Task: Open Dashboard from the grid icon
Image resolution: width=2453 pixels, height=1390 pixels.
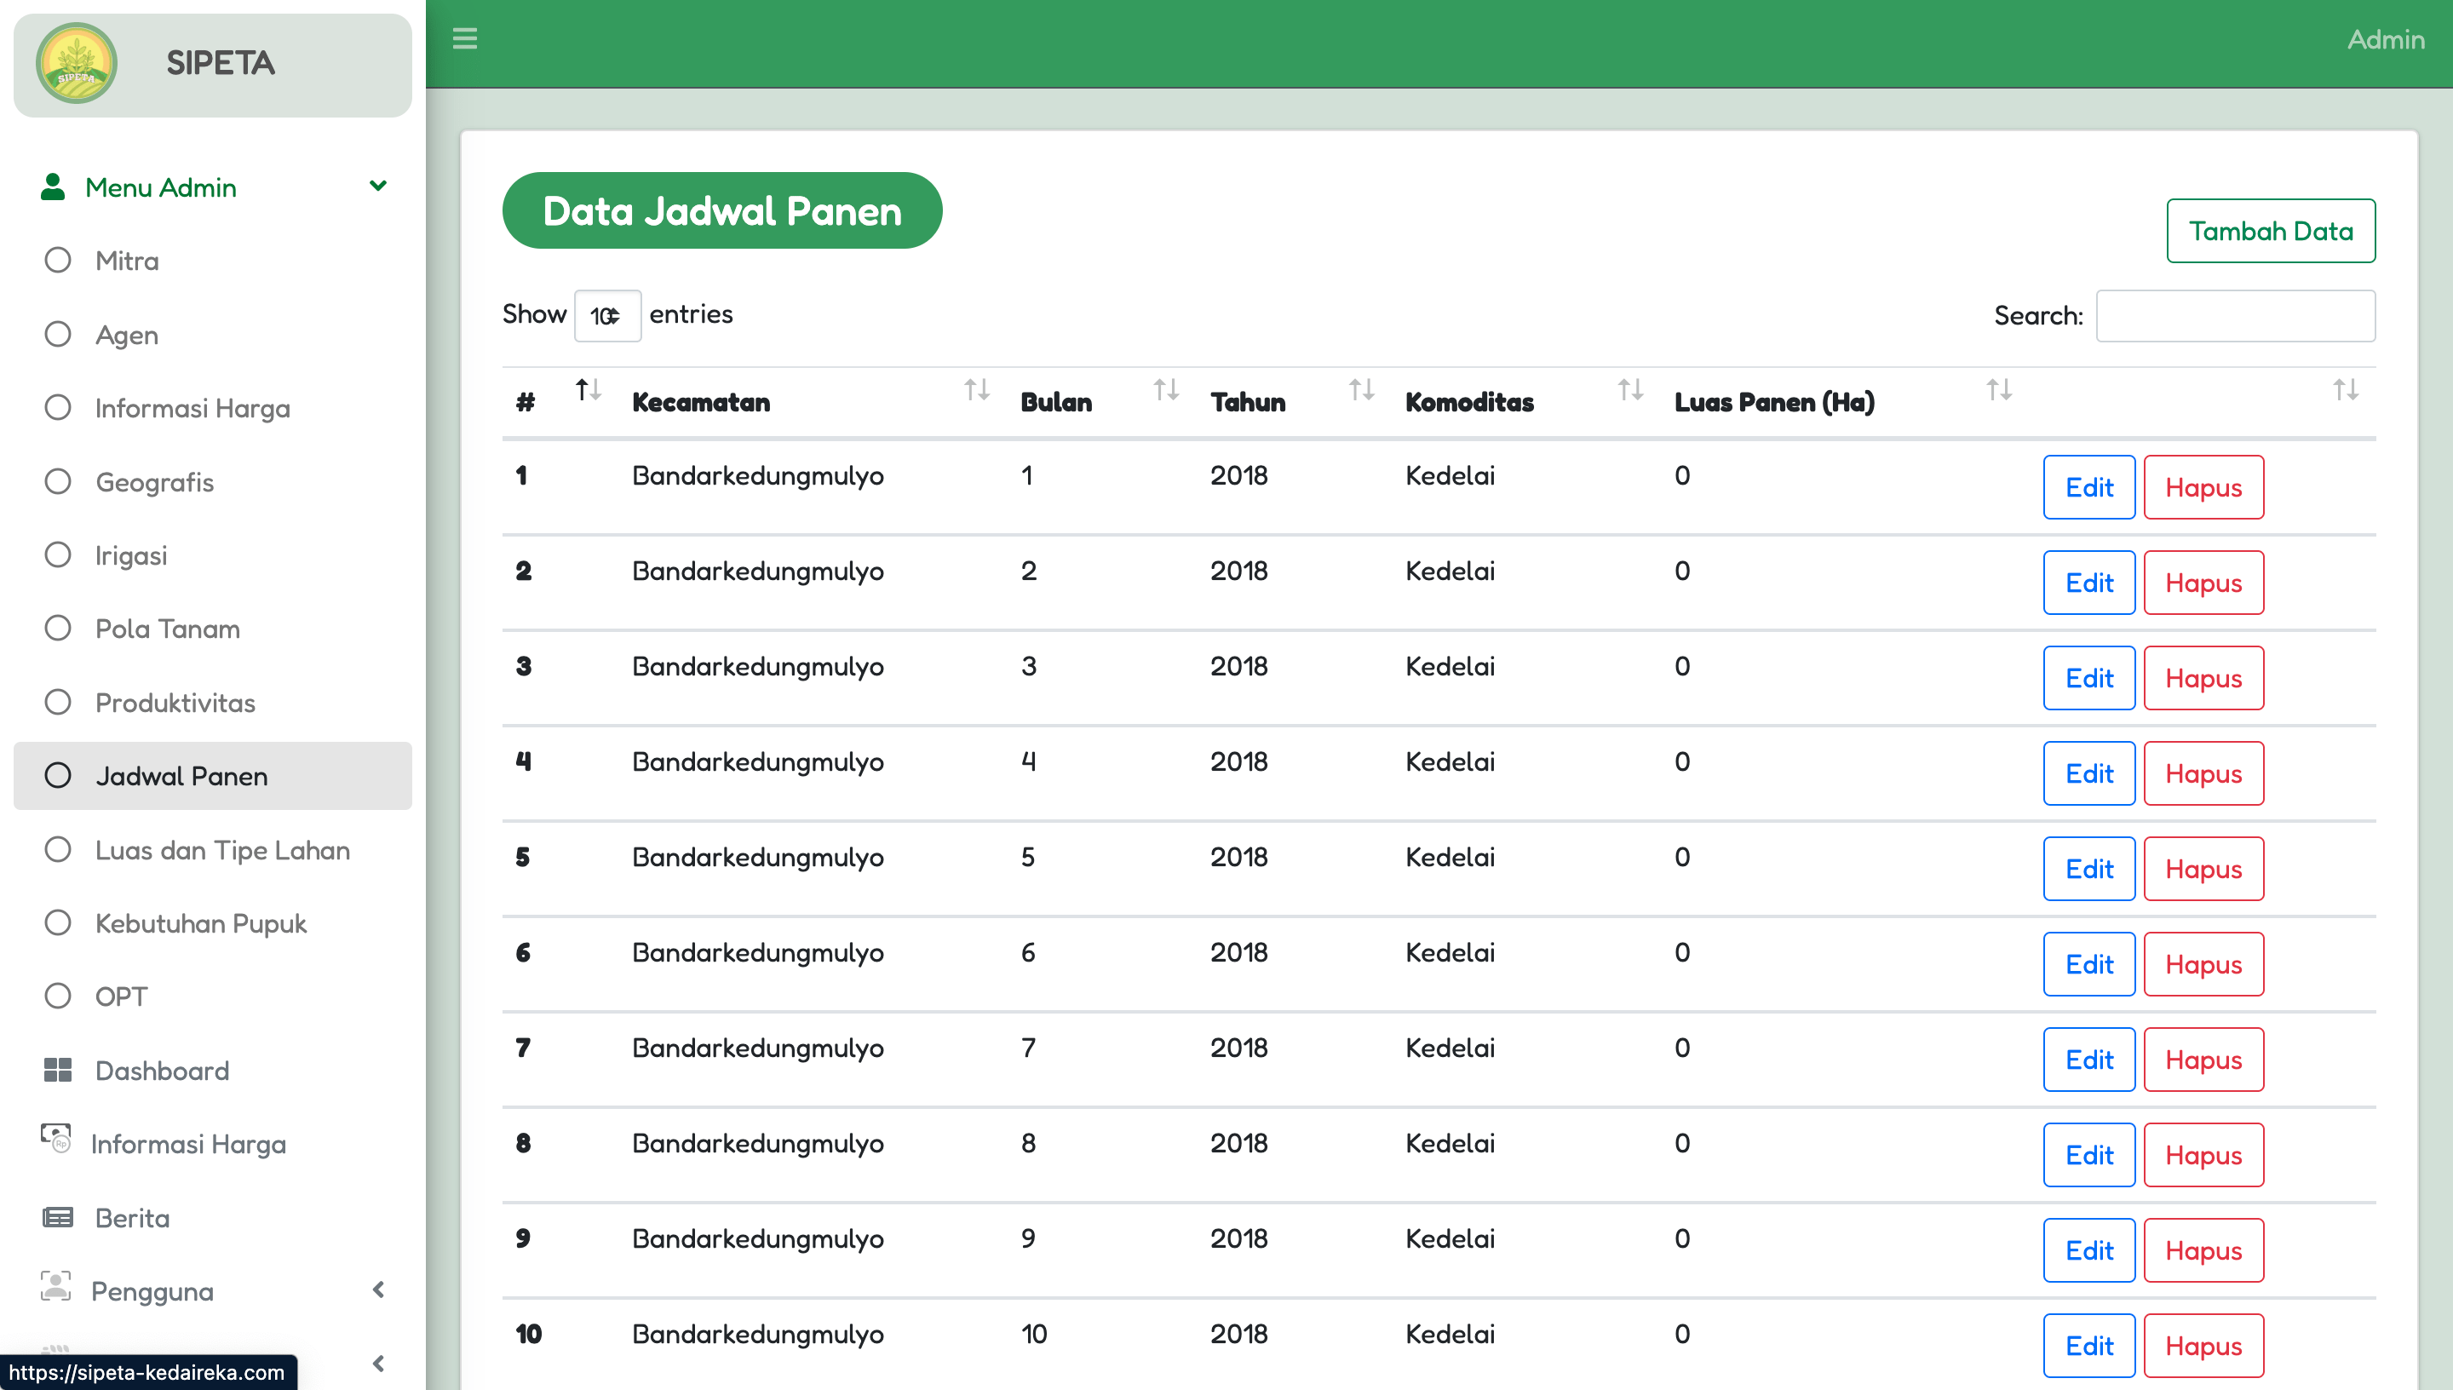Action: click(57, 1071)
